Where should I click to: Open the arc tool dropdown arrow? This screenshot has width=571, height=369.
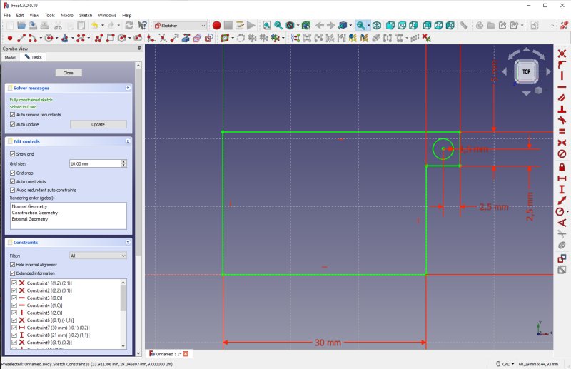click(41, 38)
